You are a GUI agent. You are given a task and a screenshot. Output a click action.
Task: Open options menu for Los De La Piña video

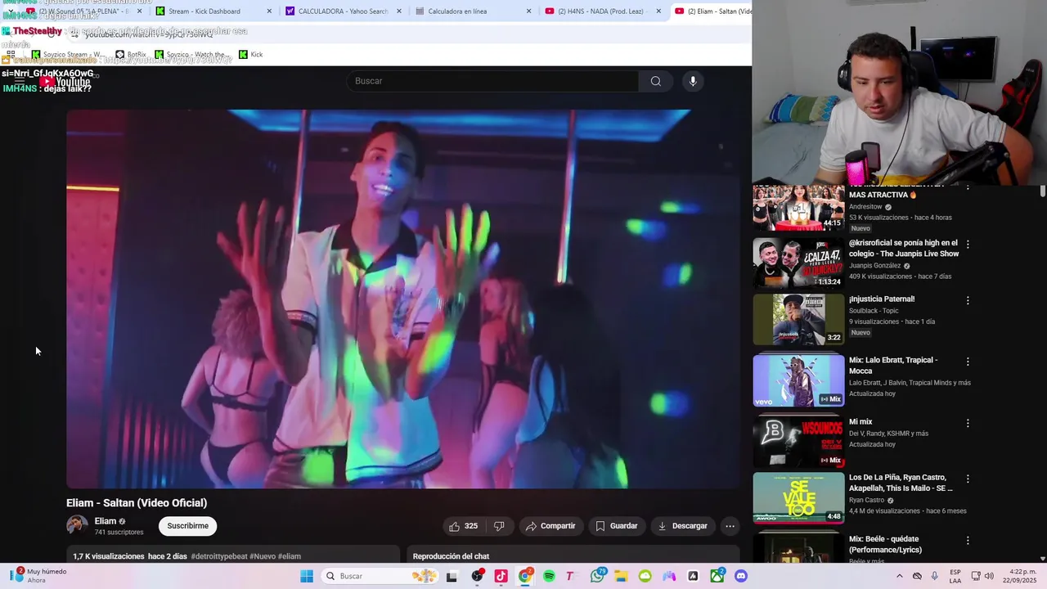(968, 479)
